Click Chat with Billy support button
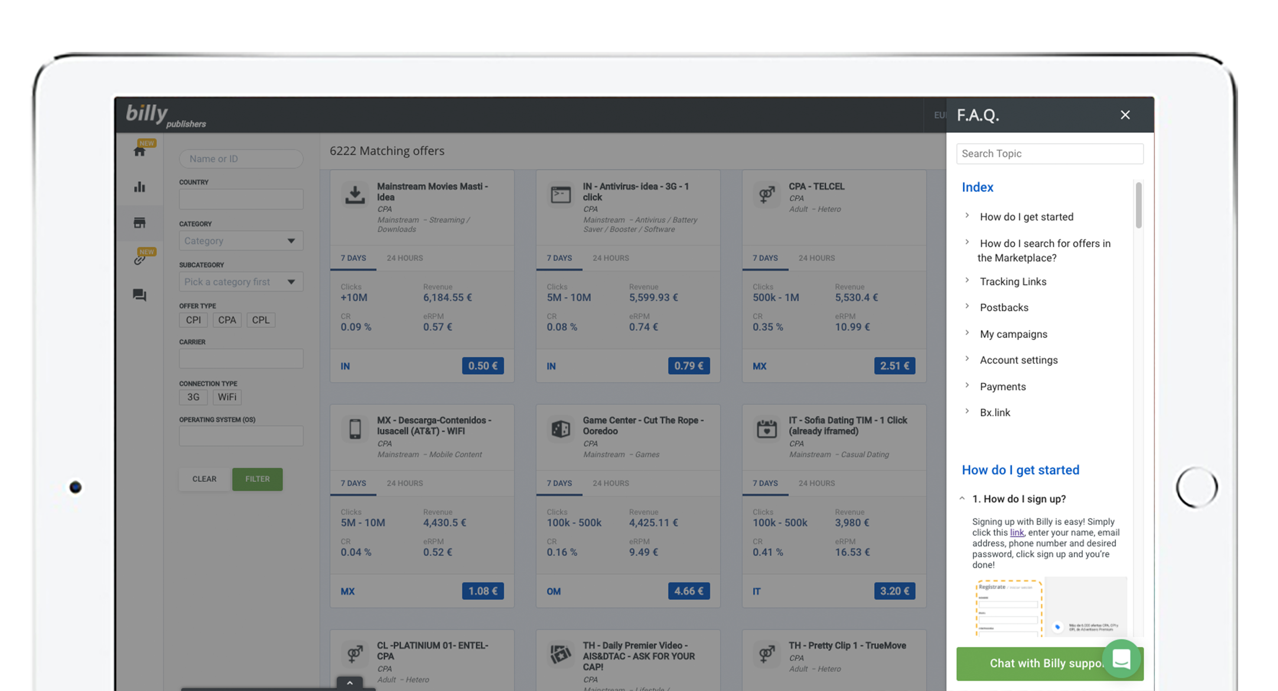 click(1050, 664)
